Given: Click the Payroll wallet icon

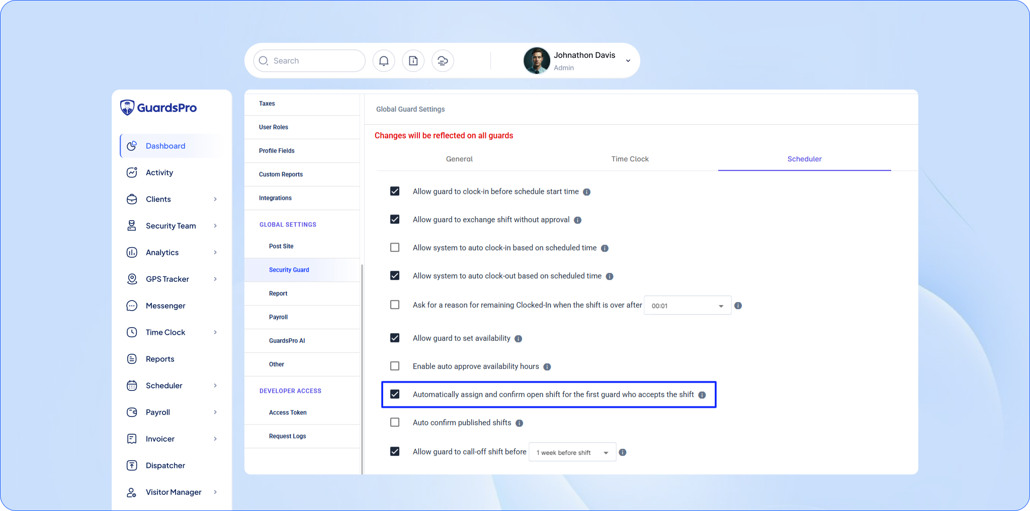Looking at the screenshot, I should point(132,412).
